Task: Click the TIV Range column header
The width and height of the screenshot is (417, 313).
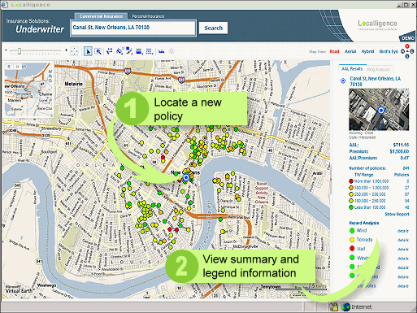Action: tap(364, 175)
